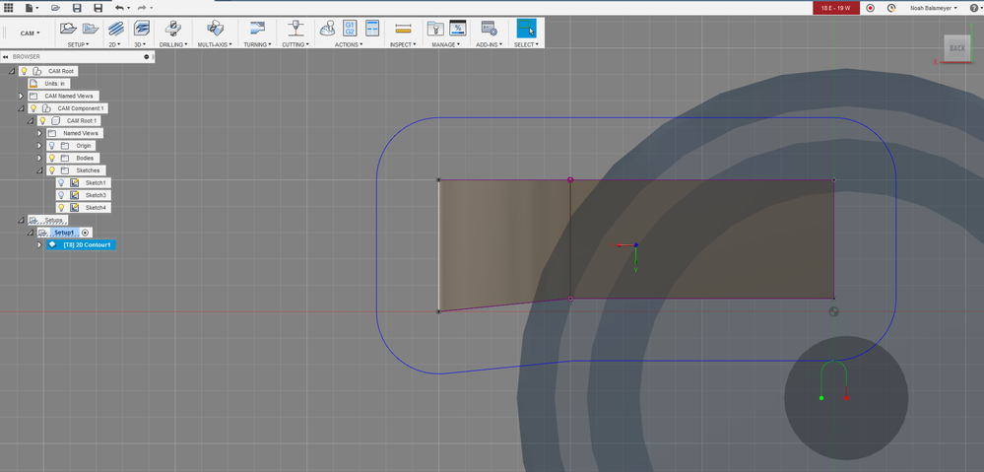Click the Scripts and Add-Ins icon

point(489,29)
